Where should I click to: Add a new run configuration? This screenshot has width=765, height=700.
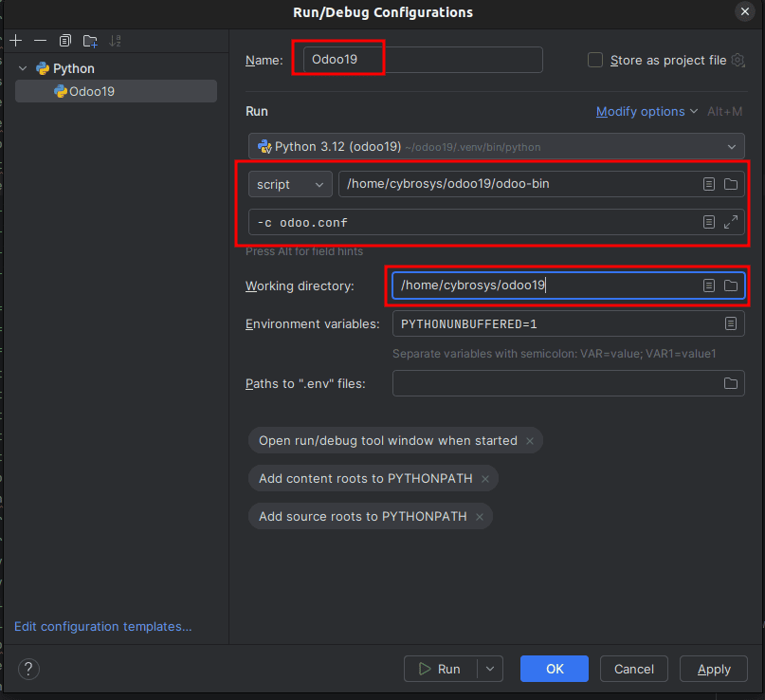15,41
